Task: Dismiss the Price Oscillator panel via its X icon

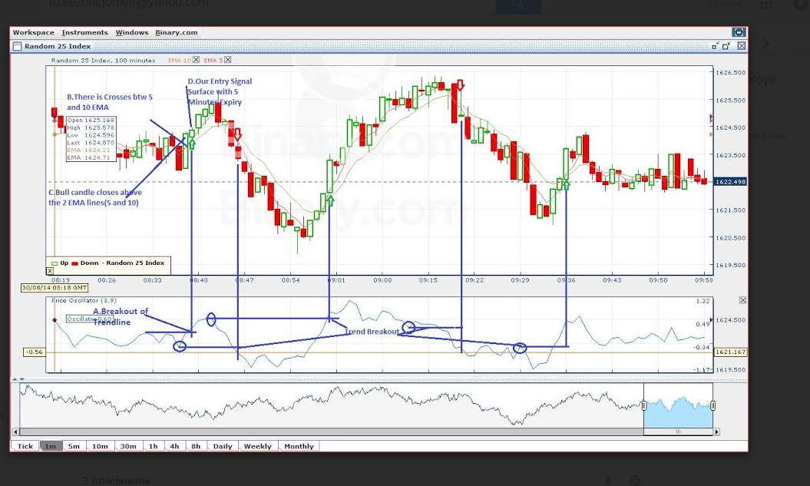Action: pos(742,299)
